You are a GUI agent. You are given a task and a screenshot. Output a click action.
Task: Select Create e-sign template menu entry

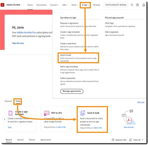[70, 32]
